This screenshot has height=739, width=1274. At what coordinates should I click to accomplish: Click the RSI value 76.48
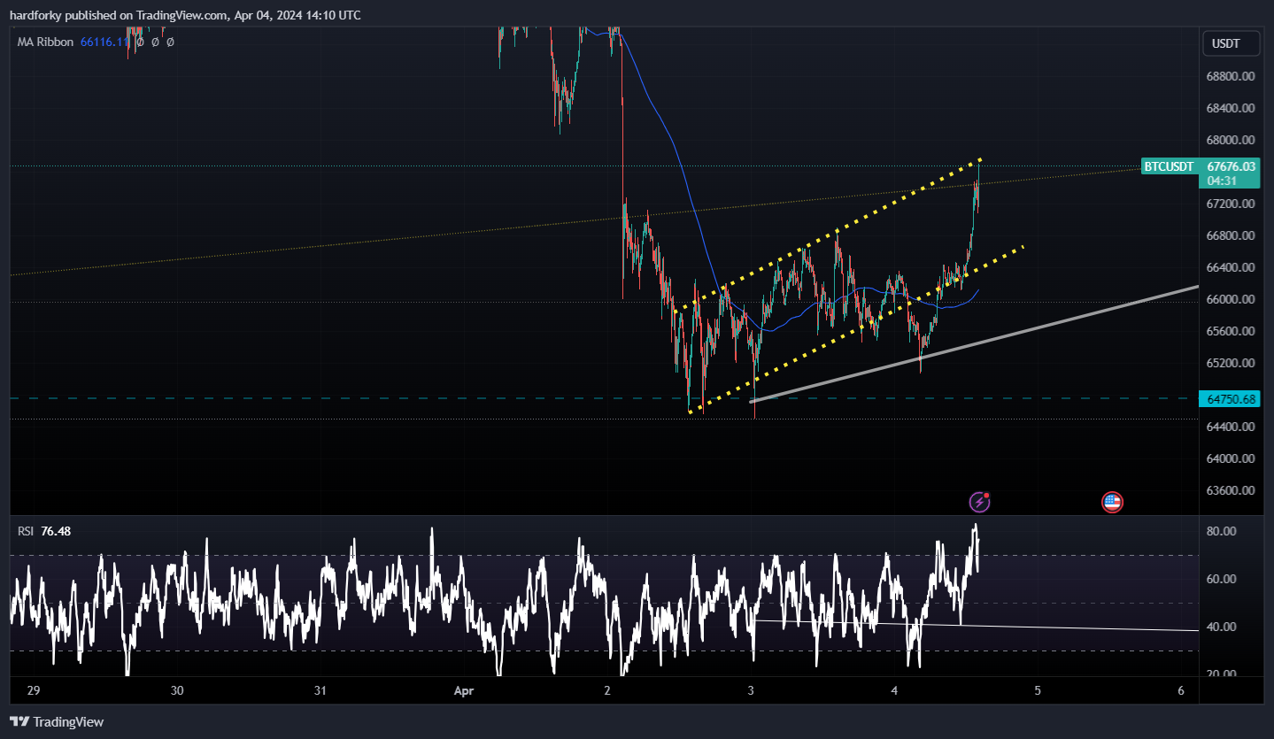(56, 531)
